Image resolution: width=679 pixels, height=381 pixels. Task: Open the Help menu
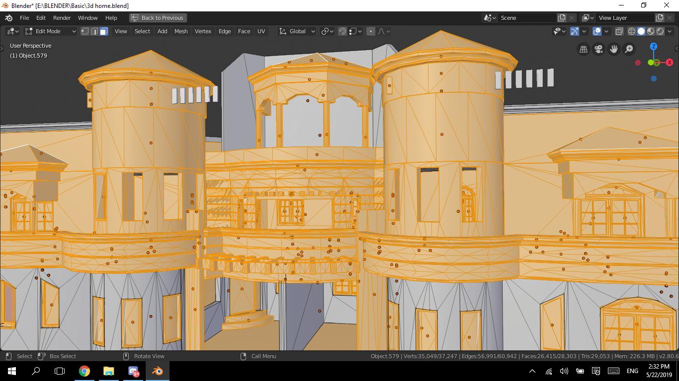click(111, 18)
